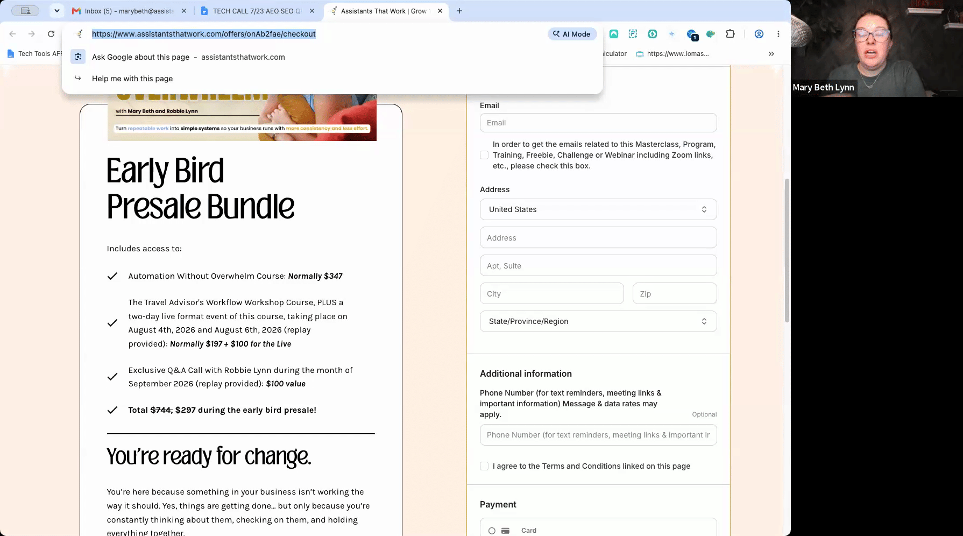The width and height of the screenshot is (963, 536).
Task: Open the lomas bookmark link
Action: (672, 54)
